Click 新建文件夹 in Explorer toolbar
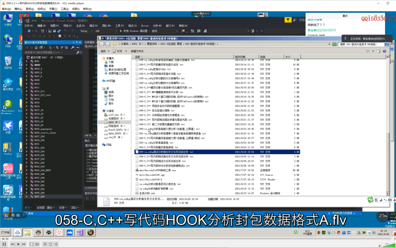Viewport: 396px width, 248px height. (x=137, y=51)
